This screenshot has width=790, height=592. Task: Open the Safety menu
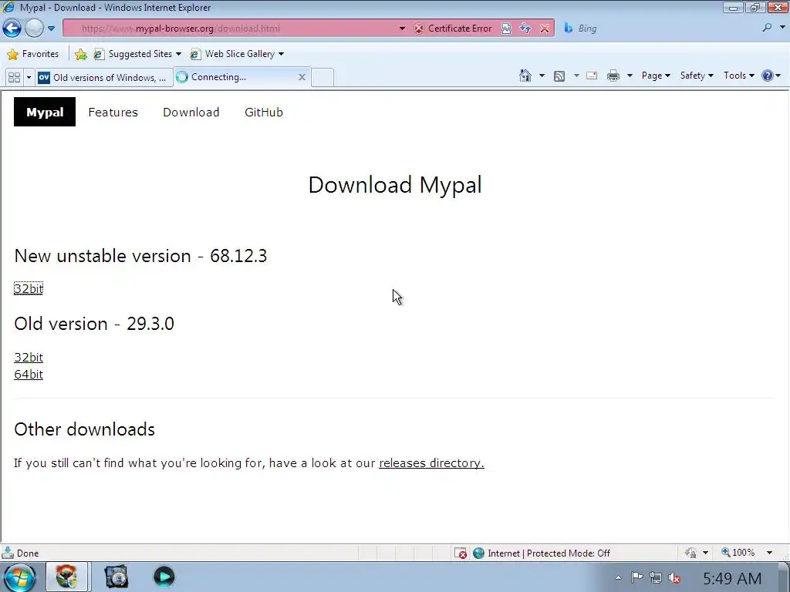tap(697, 76)
